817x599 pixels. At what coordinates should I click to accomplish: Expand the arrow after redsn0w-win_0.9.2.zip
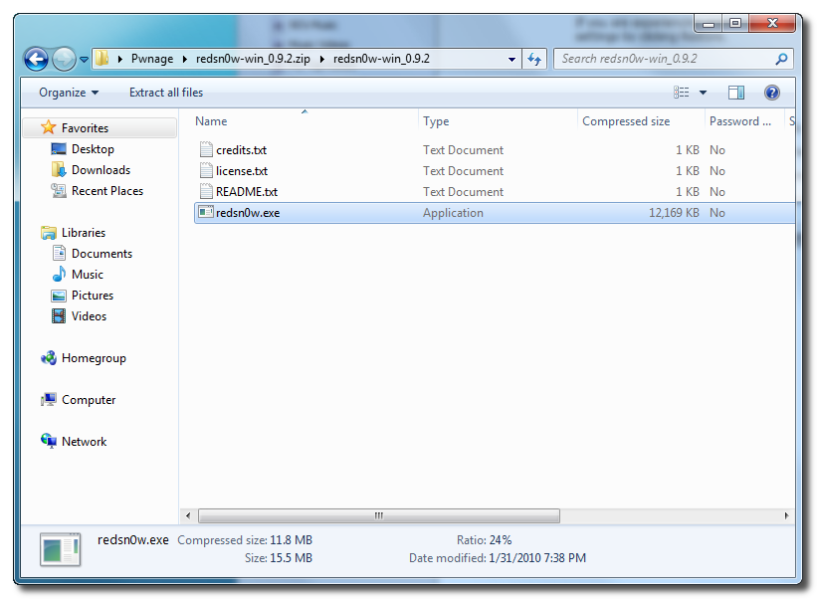pos(322,59)
